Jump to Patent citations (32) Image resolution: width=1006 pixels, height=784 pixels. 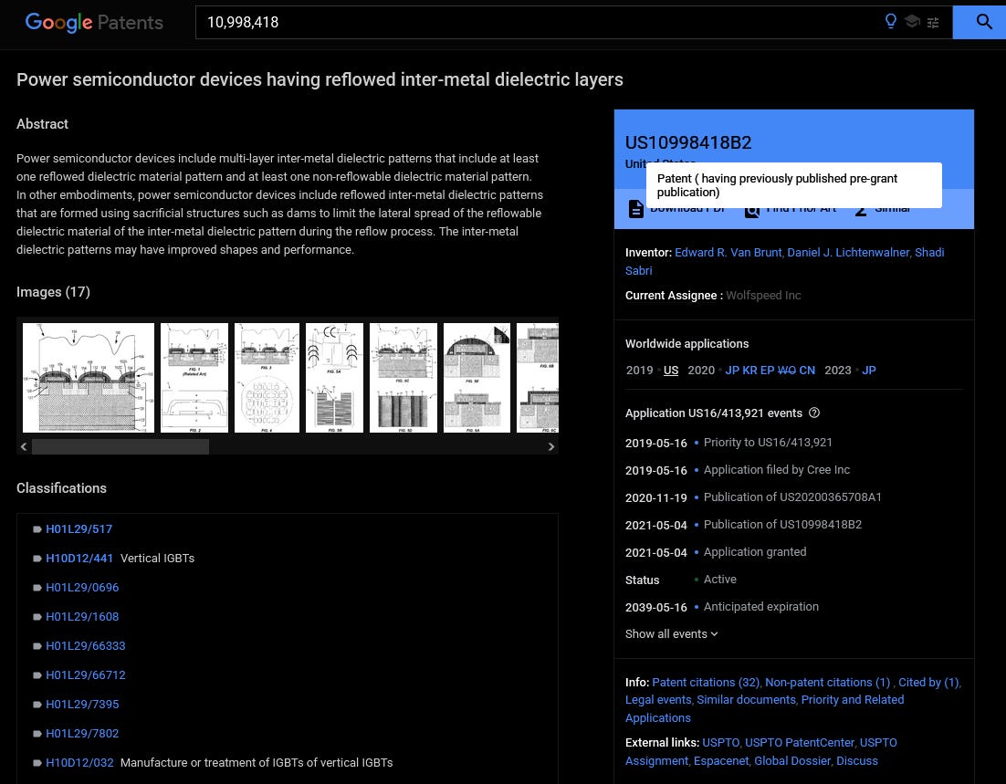(706, 682)
